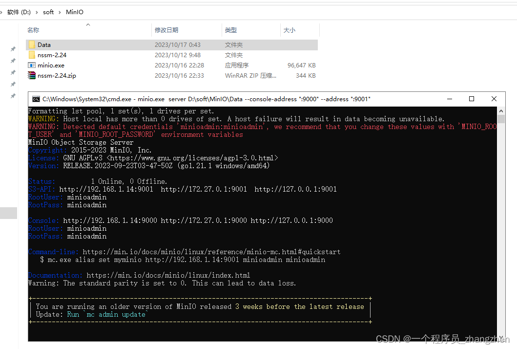Maximize the cmd.exe window

[472, 99]
